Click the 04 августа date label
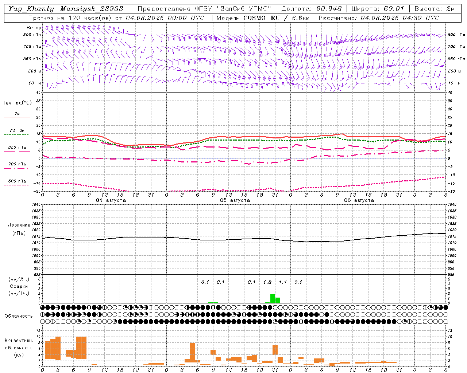467x373 pixels. point(111,200)
